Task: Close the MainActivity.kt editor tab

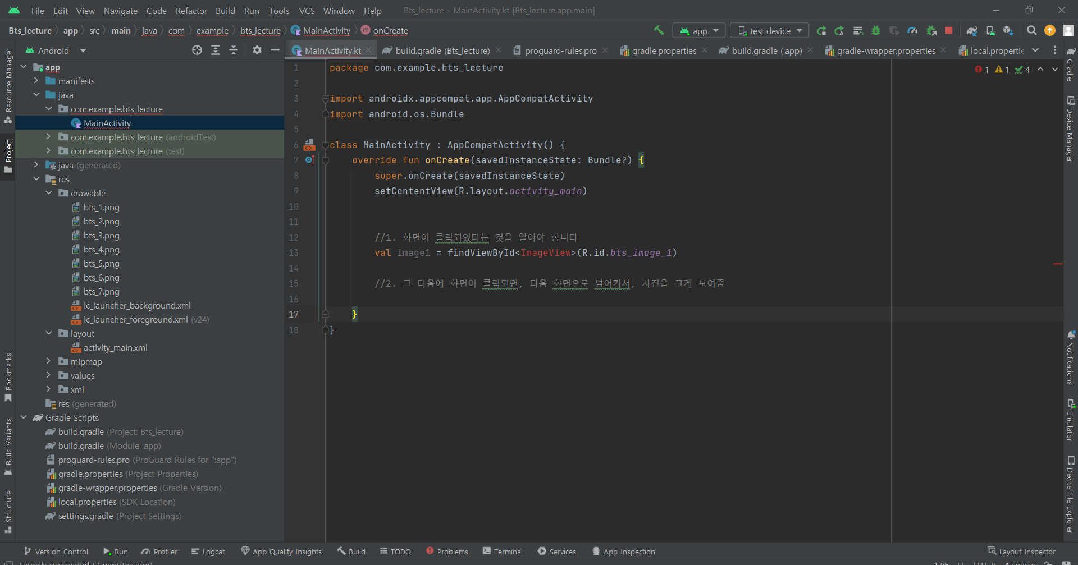Action: (368, 50)
